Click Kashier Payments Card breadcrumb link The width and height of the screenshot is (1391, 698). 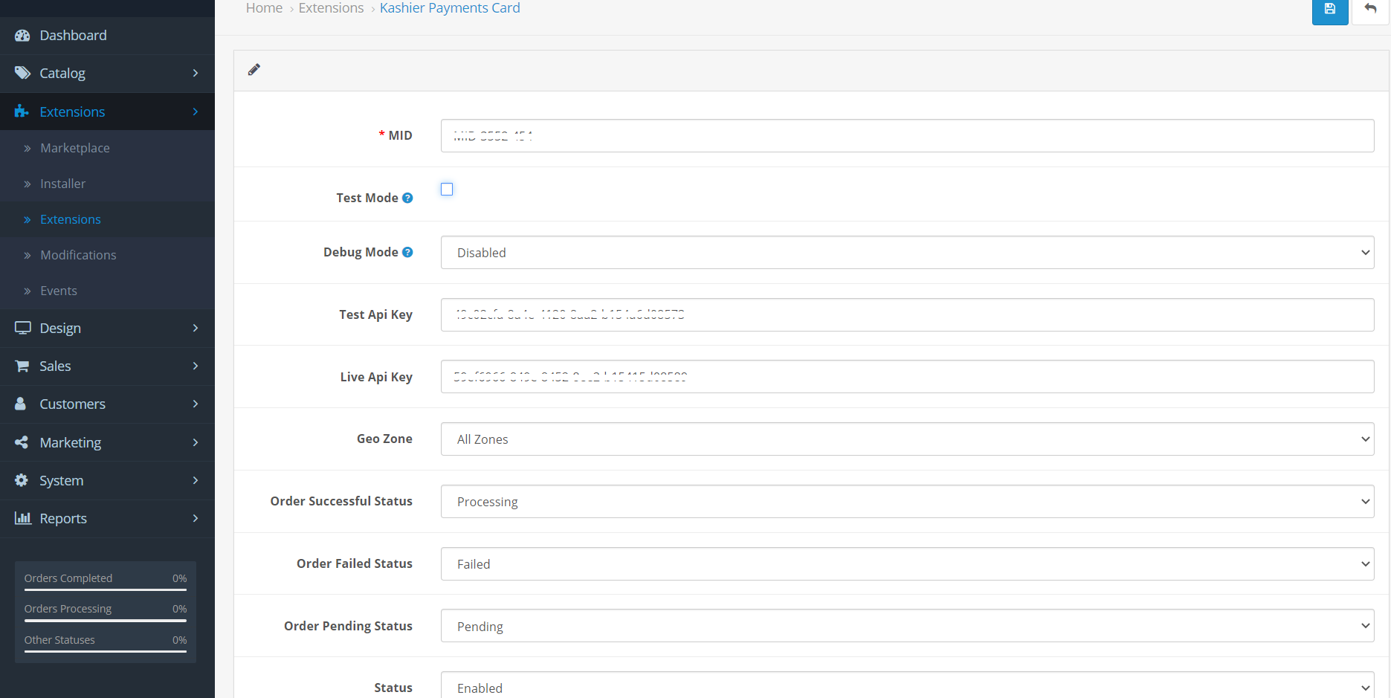450,8
